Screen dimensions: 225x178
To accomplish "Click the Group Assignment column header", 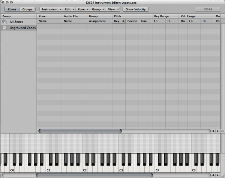I will pyautogui.click(x=100, y=21).
